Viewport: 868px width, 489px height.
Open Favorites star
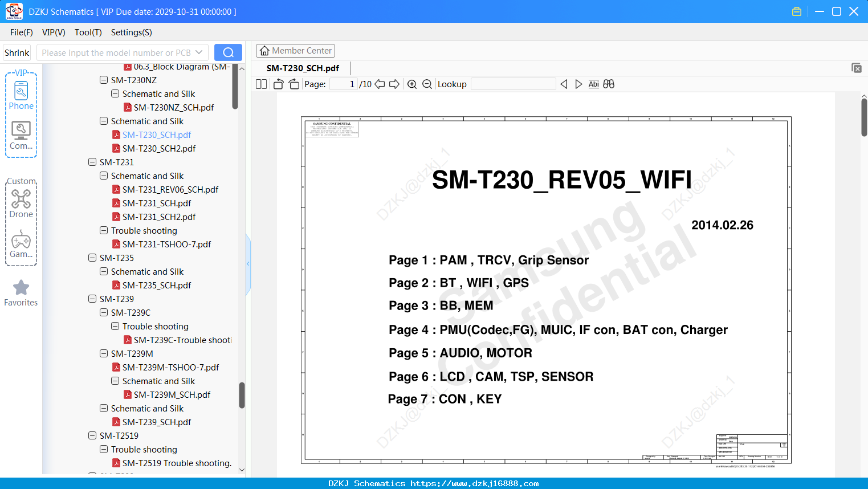(x=21, y=293)
